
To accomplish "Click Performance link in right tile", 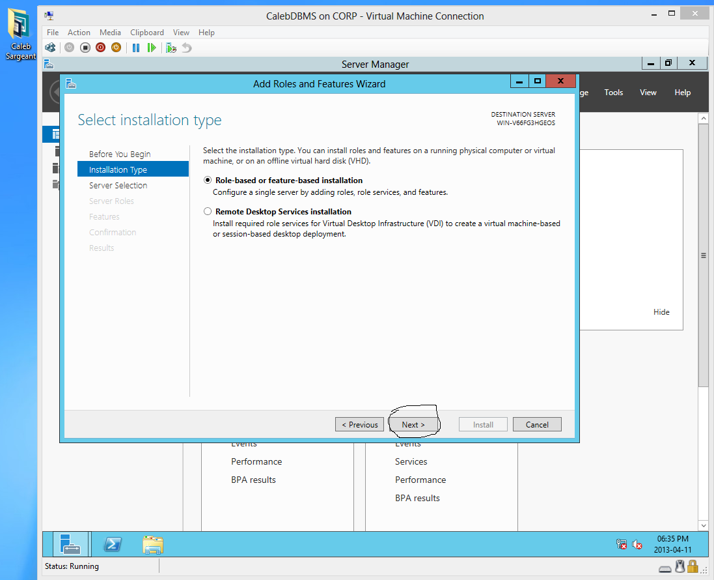I will pyautogui.click(x=420, y=480).
